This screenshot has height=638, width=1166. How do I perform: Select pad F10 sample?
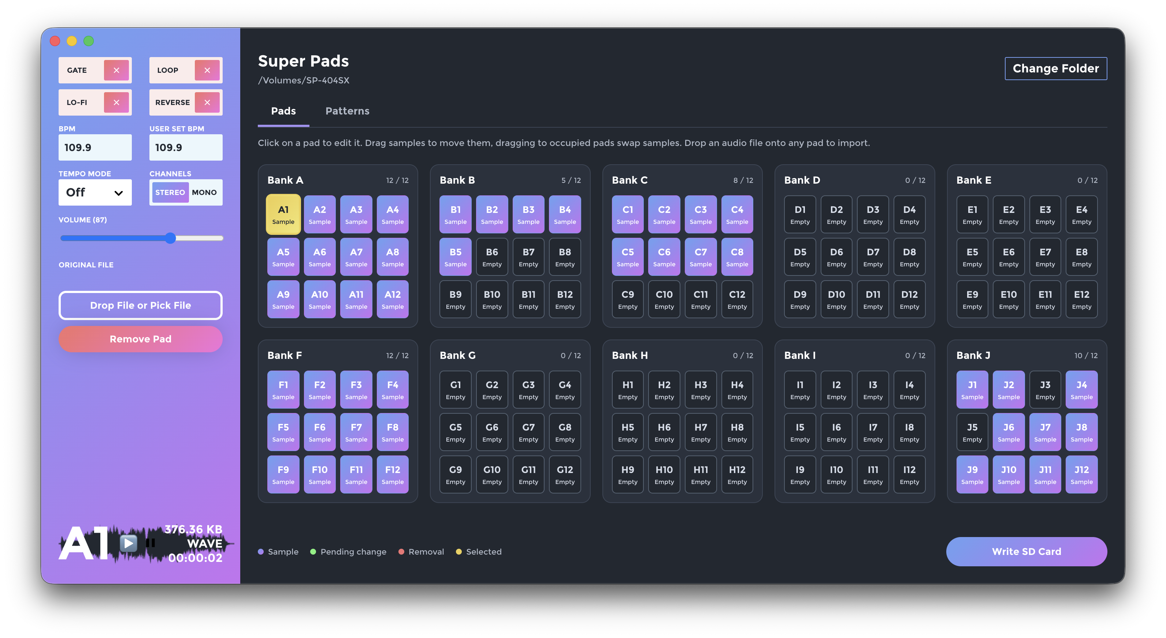[320, 475]
